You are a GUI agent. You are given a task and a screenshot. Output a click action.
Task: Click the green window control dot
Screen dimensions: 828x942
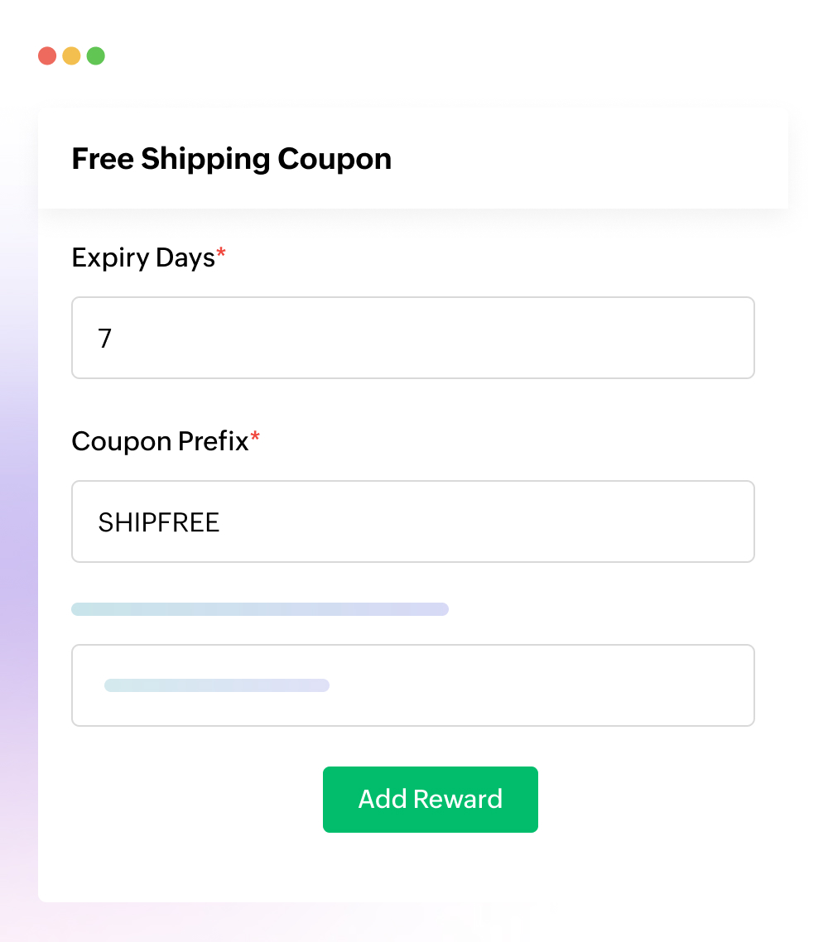96,55
